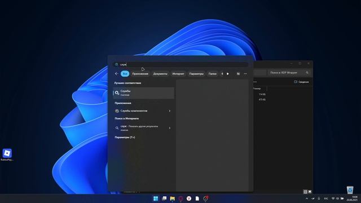Open the Opera browser taskbar icon
The image size is (361, 203).
(x=180, y=198)
